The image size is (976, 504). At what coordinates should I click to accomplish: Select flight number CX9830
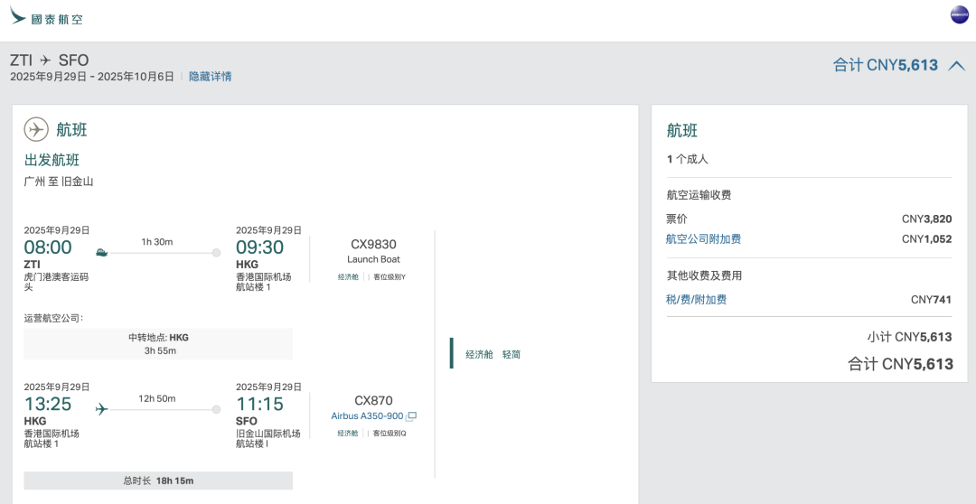coord(373,245)
